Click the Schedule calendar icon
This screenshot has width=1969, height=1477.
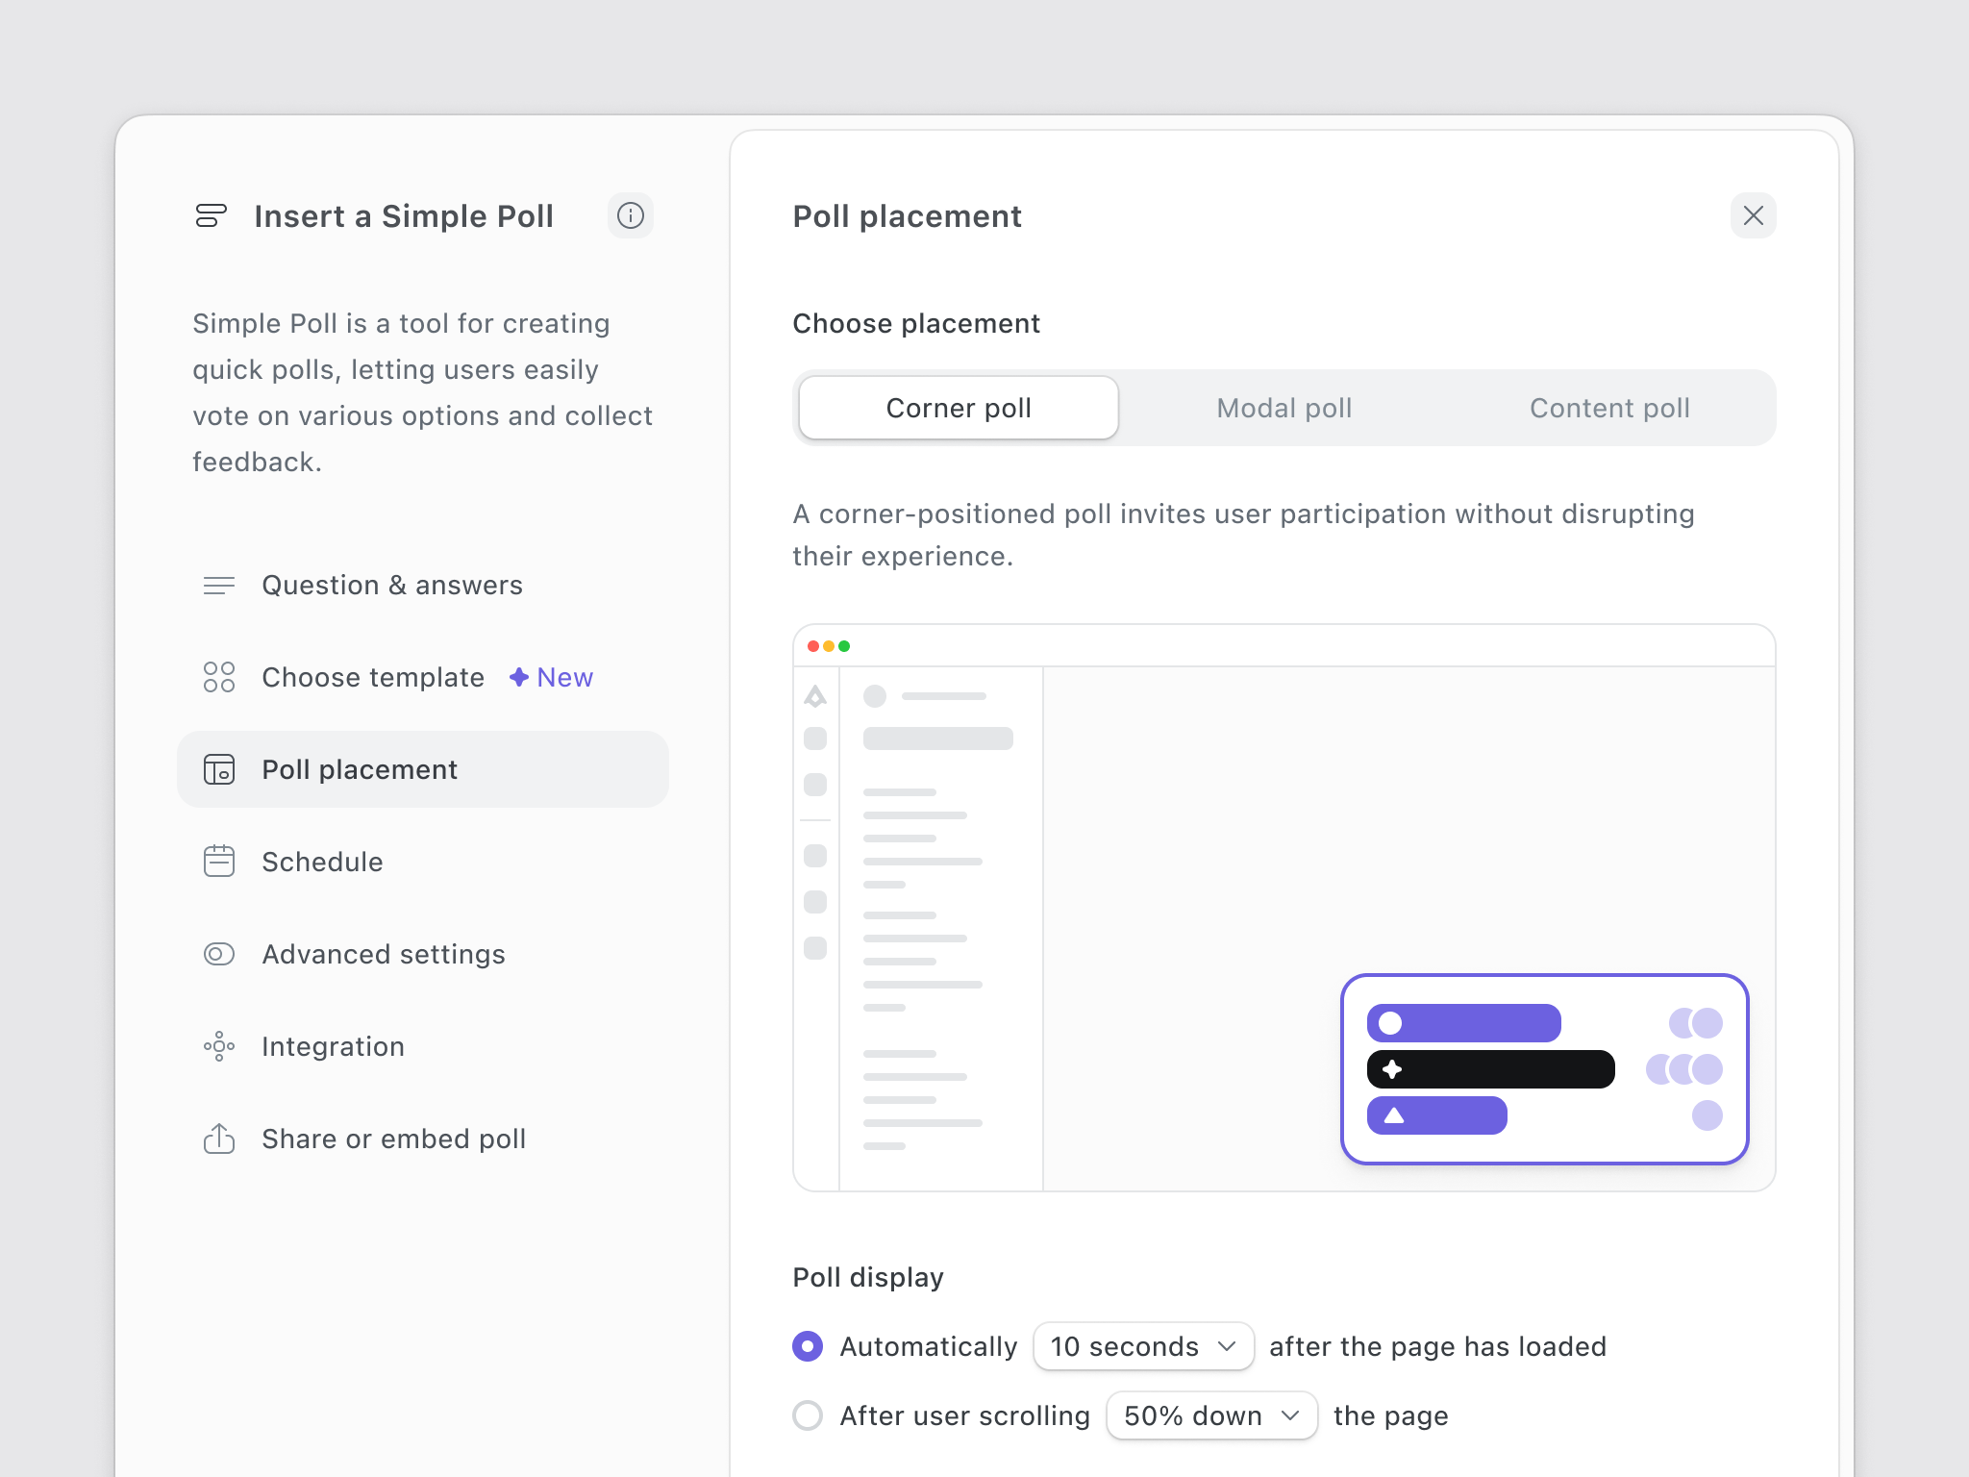[218, 861]
